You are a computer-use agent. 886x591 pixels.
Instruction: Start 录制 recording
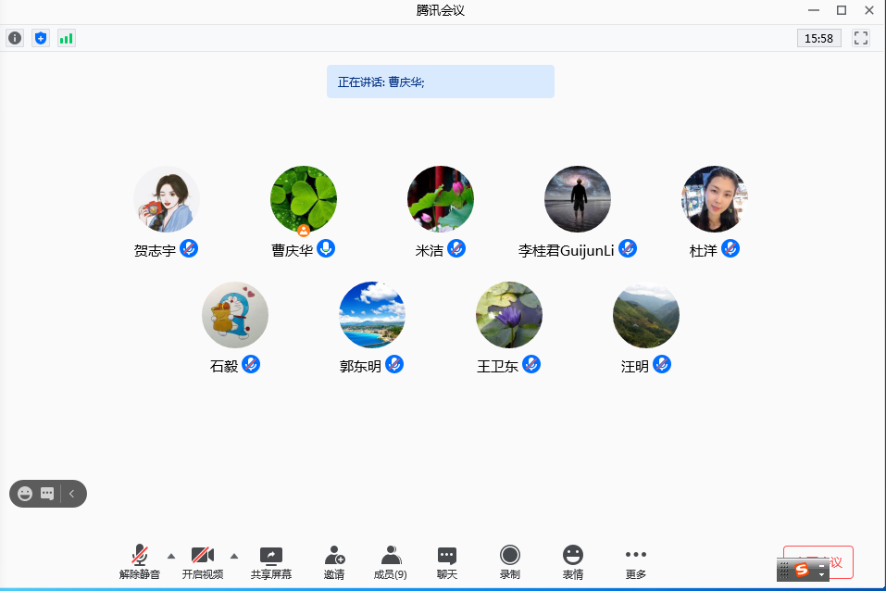509,561
